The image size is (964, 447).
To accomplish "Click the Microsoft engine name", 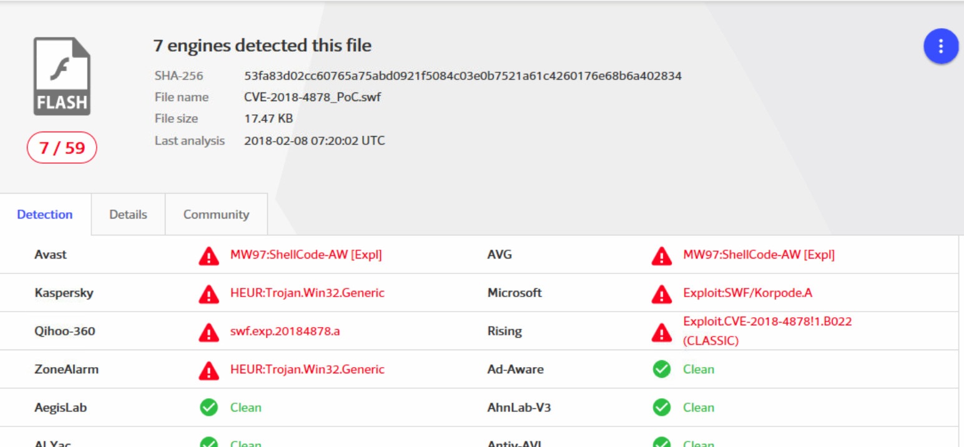I will (x=514, y=293).
